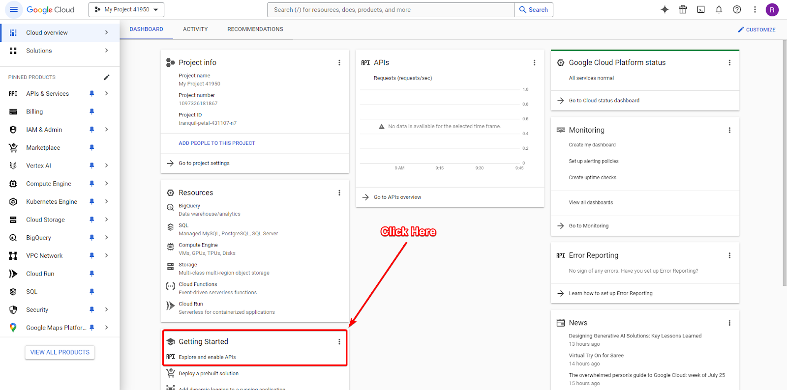This screenshot has width=787, height=390.
Task: Click the Gemini sparkle icon in top bar
Action: [x=665, y=9]
